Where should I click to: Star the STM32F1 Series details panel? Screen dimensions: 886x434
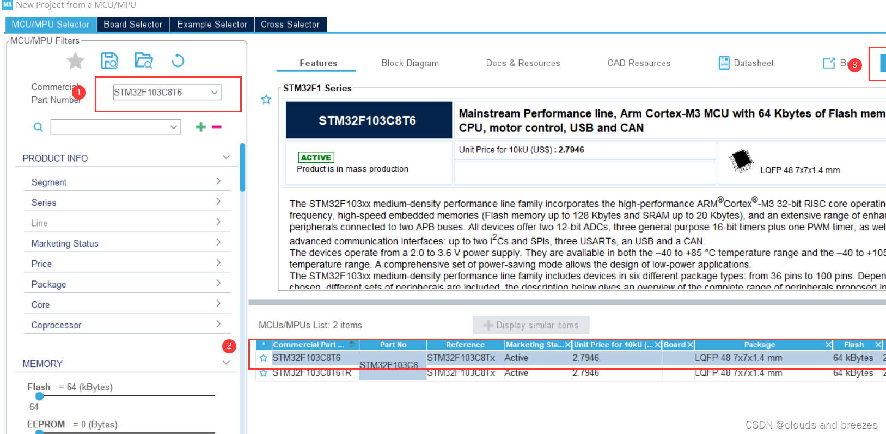click(266, 99)
